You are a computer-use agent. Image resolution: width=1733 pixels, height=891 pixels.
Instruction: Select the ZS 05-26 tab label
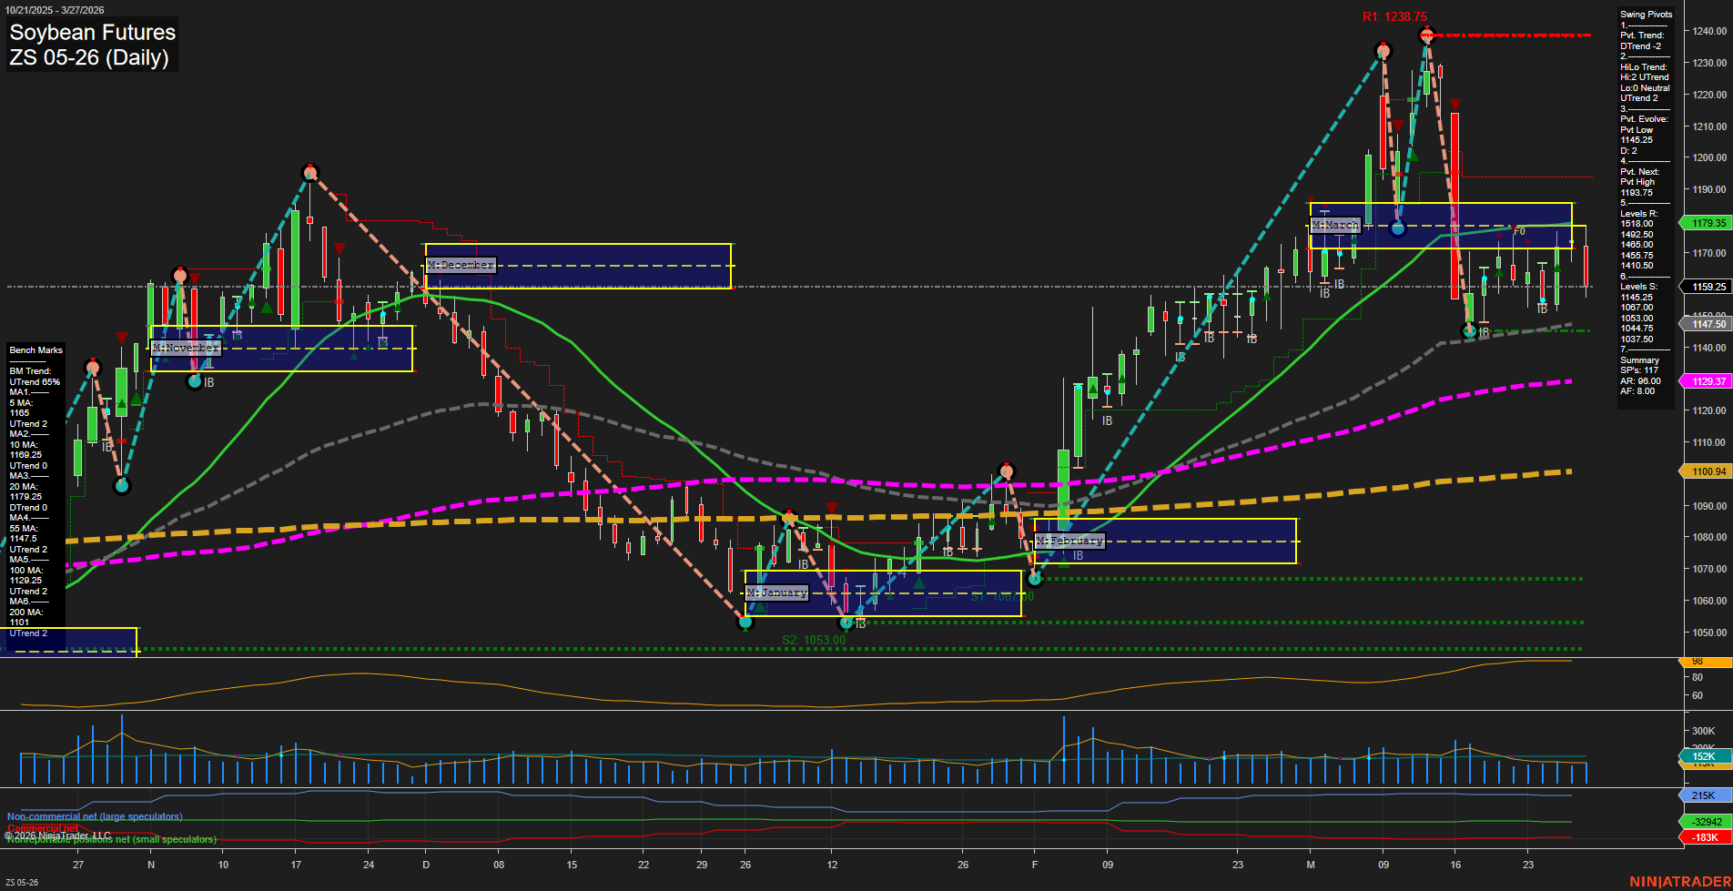pos(20,881)
